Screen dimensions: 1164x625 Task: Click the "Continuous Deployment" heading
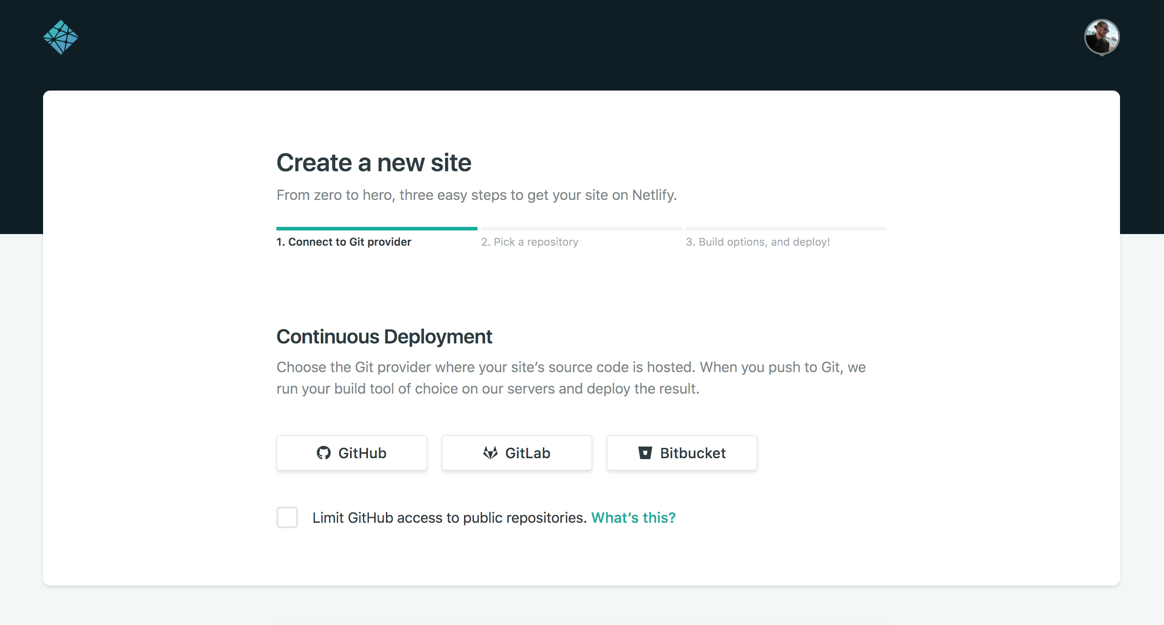coord(384,336)
